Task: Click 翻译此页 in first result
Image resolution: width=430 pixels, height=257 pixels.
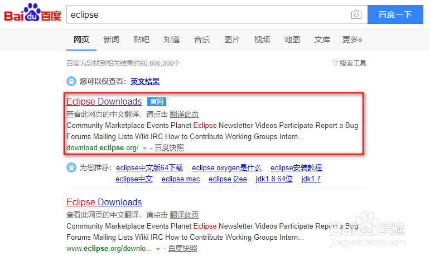Action: [x=184, y=114]
